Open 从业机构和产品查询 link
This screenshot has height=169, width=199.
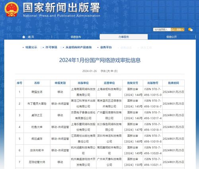pyautogui.click(x=79, y=47)
